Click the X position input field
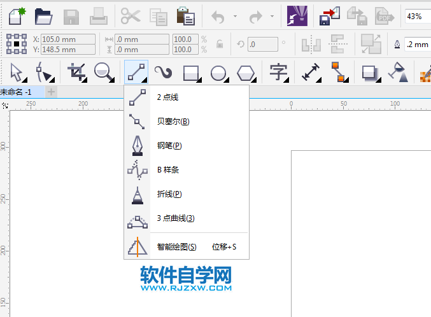The width and height of the screenshot is (431, 317). point(67,39)
